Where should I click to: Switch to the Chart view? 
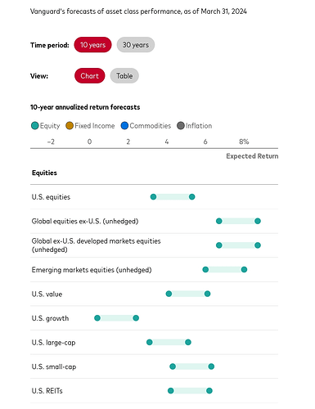[89, 76]
